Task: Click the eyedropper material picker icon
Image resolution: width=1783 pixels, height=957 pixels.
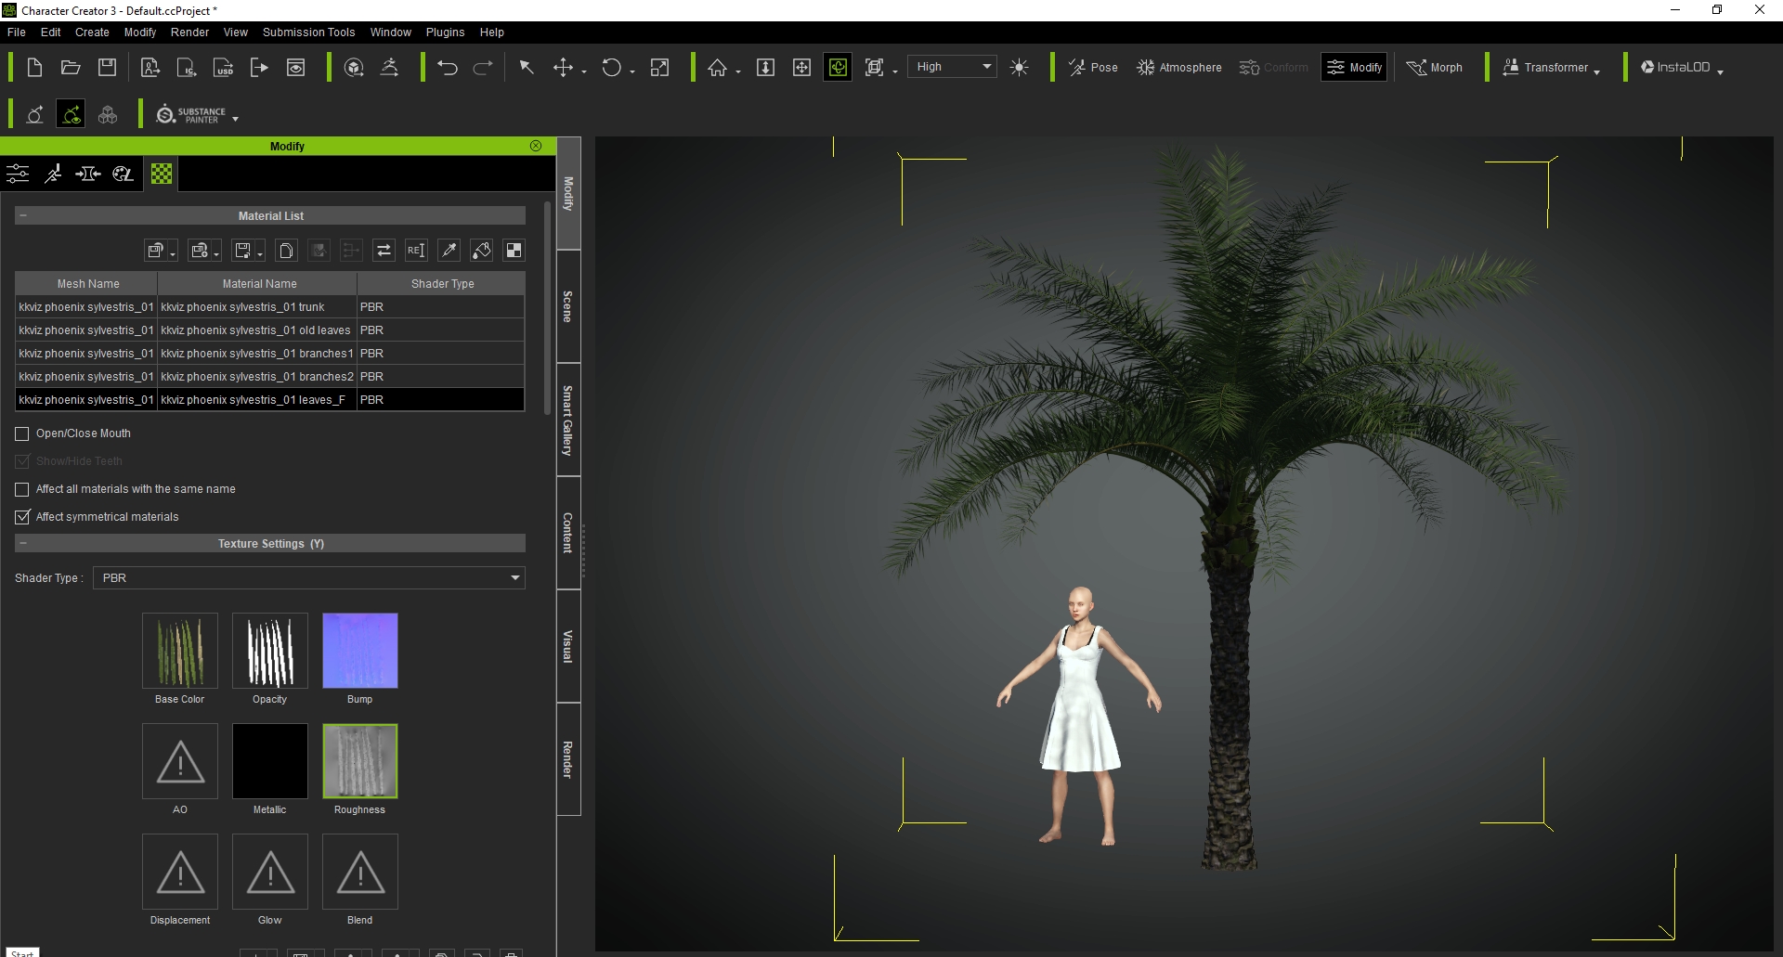Action: [449, 250]
